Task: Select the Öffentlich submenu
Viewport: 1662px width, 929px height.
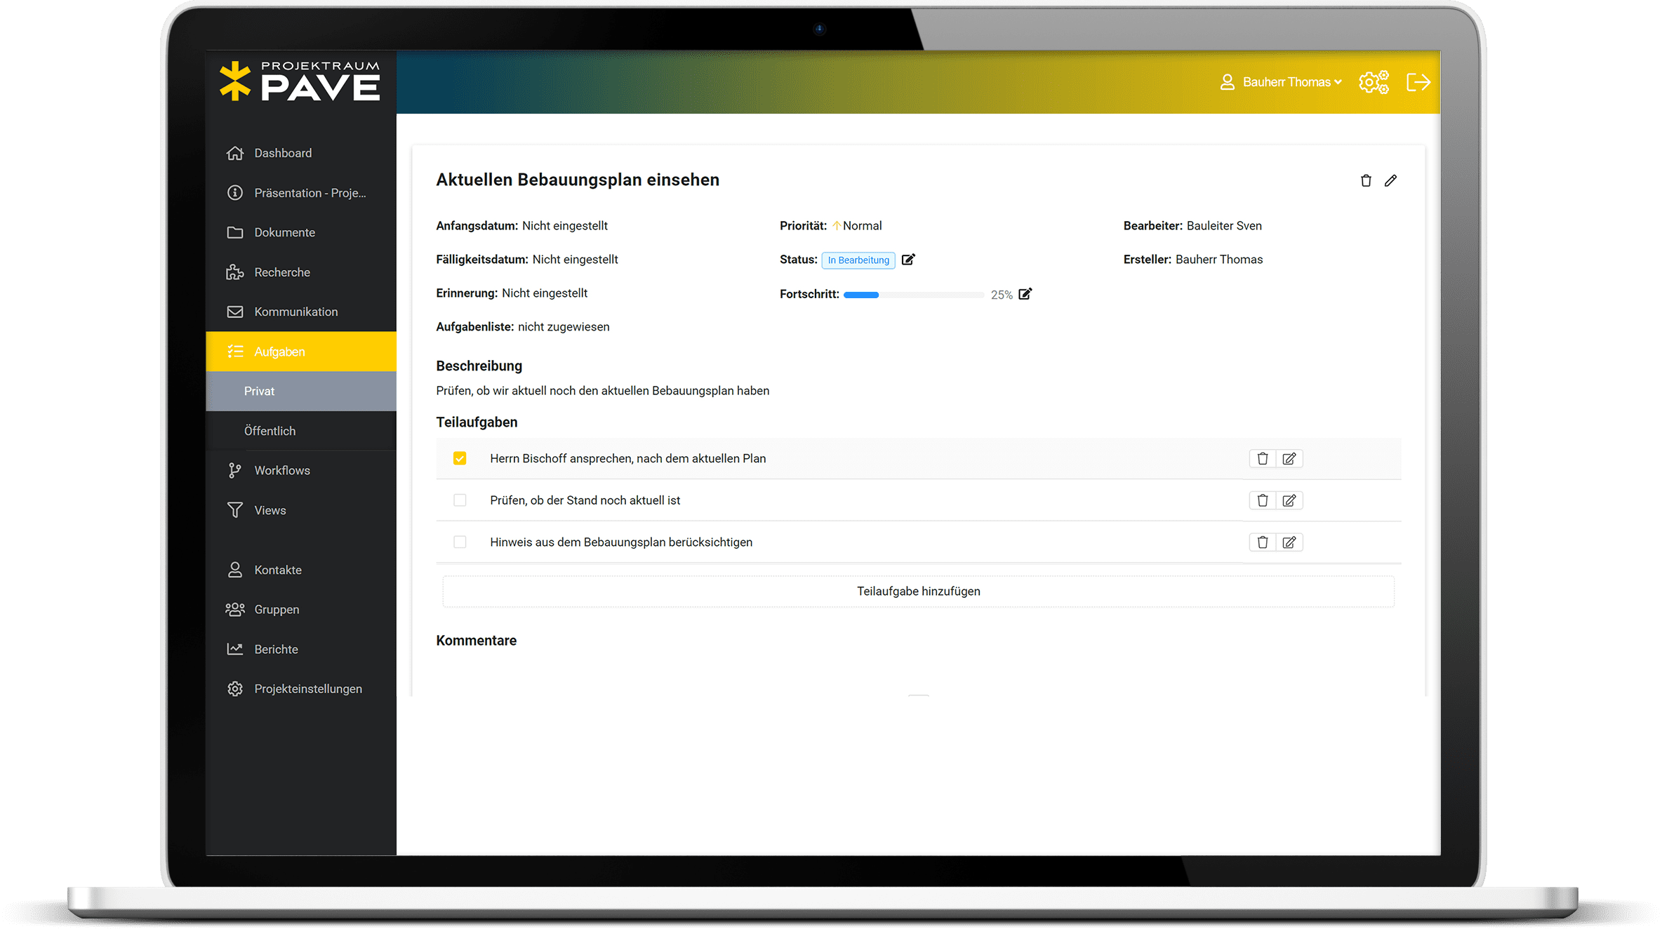Action: click(301, 431)
